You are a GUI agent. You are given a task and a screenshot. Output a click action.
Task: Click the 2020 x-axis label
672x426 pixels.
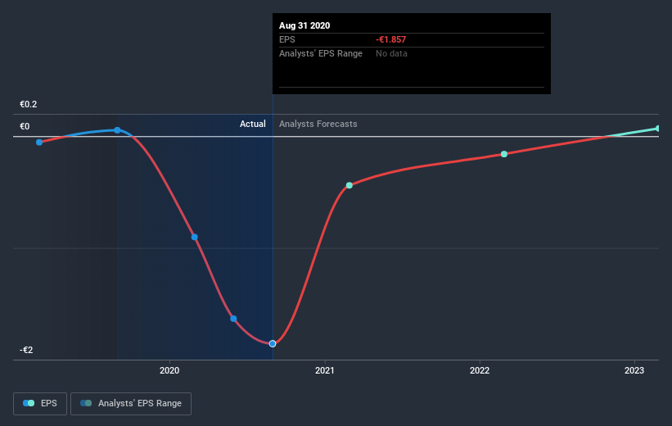[169, 370]
